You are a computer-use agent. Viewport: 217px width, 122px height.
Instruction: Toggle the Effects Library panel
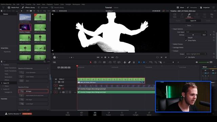pyautogui.click(x=28, y=7)
